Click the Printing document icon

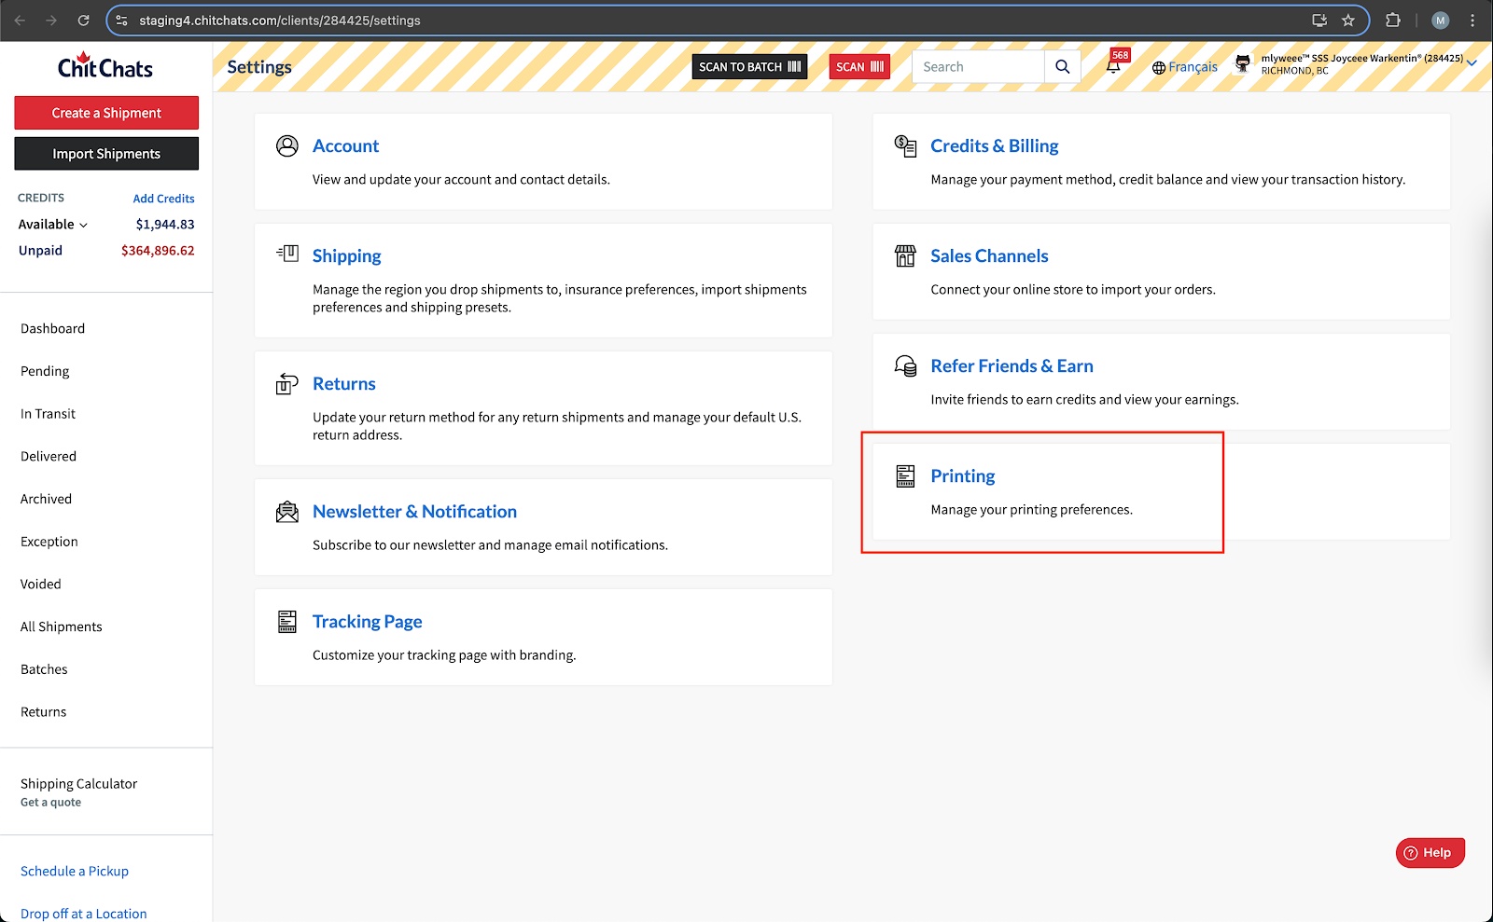(905, 476)
